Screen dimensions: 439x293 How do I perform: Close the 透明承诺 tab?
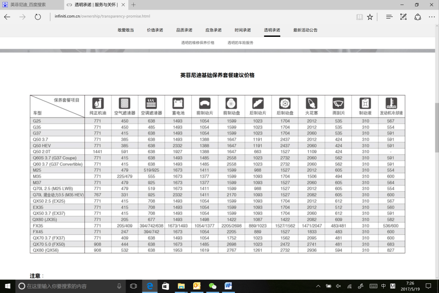123,5
